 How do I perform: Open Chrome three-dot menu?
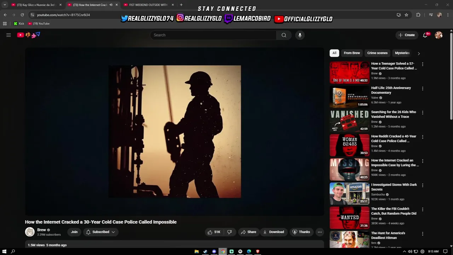pyautogui.click(x=448, y=15)
